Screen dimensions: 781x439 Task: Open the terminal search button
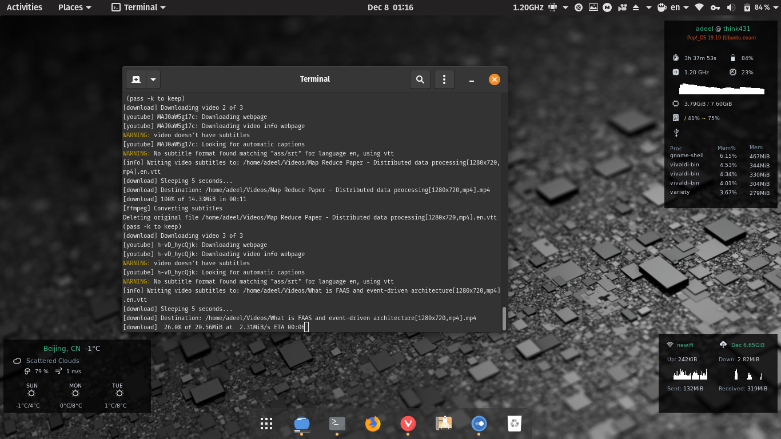click(420, 79)
